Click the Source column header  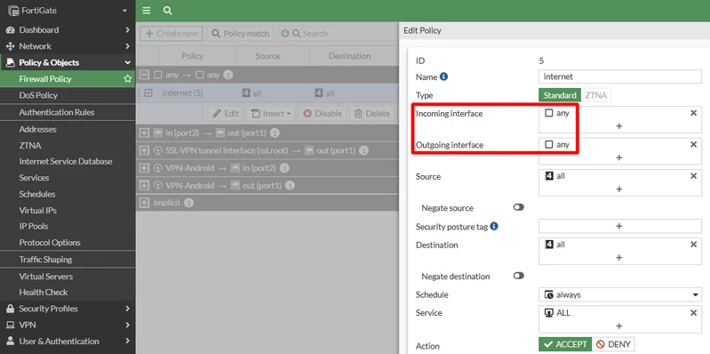click(x=267, y=56)
